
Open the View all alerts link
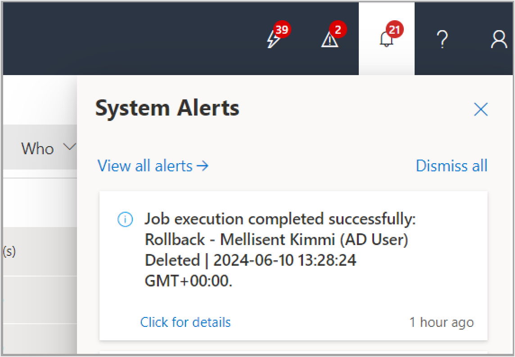pos(145,166)
